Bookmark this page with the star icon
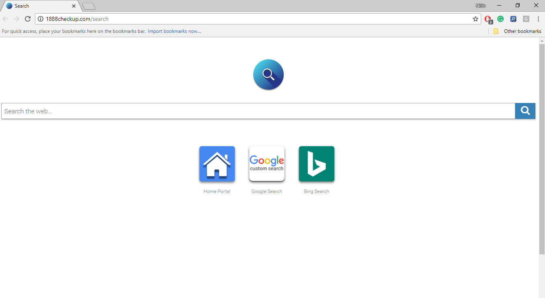The image size is (545, 298). pos(475,18)
